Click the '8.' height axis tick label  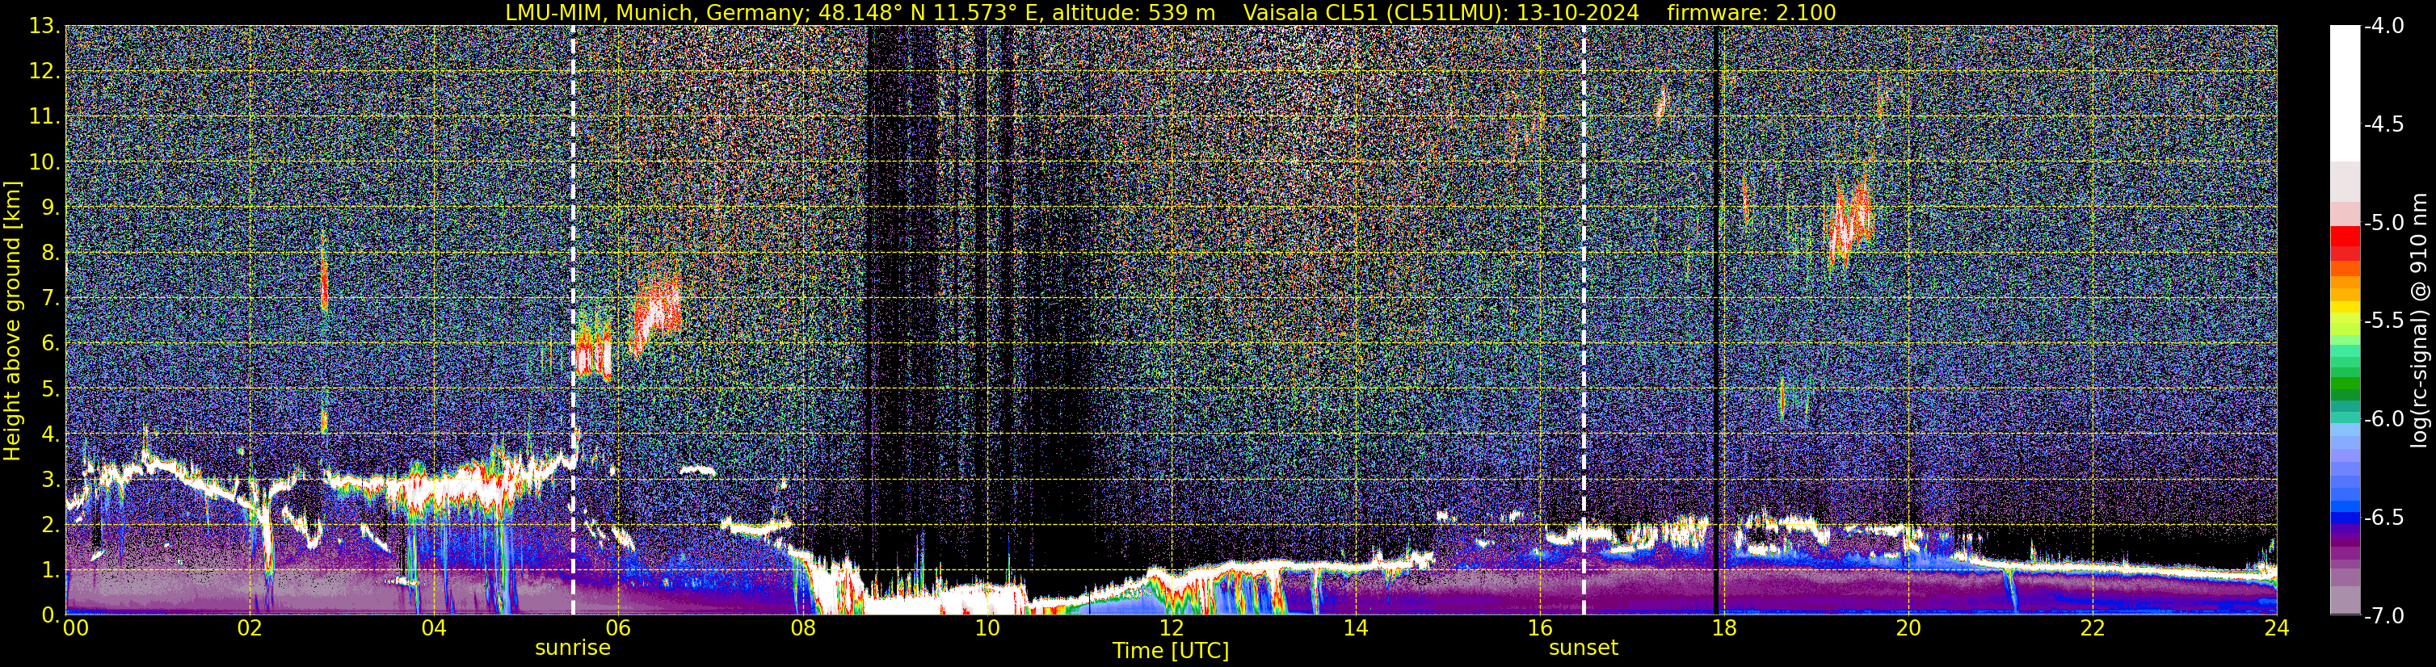pos(51,254)
